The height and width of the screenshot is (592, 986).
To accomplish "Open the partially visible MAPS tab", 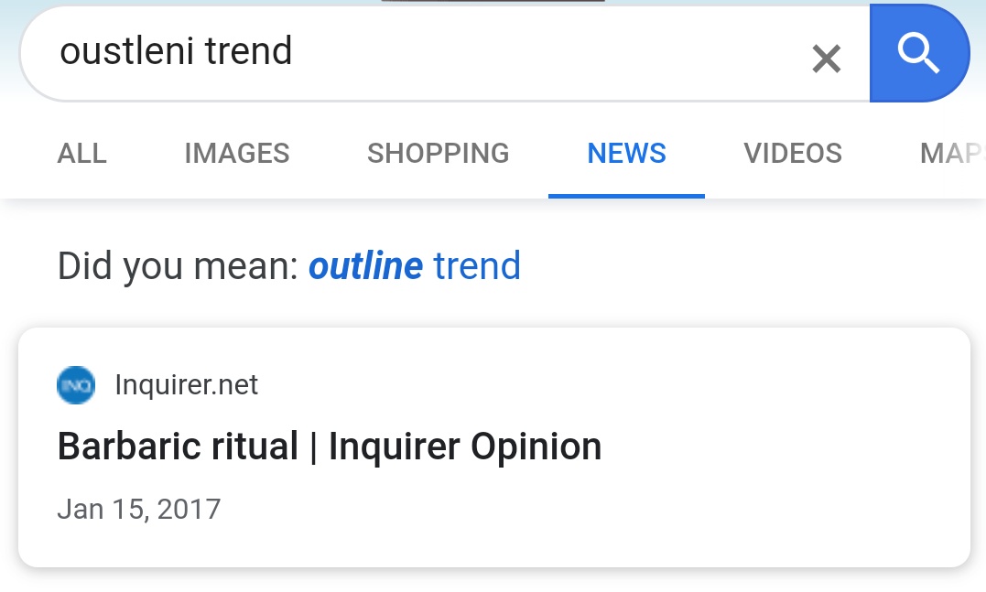I will [x=952, y=153].
